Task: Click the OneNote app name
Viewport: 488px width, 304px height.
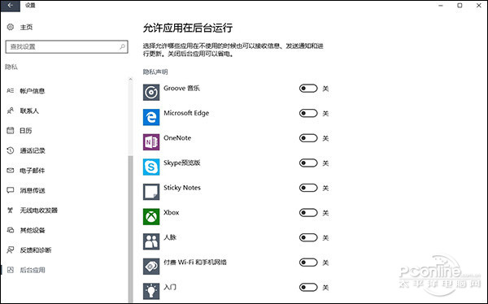Action: coord(177,138)
